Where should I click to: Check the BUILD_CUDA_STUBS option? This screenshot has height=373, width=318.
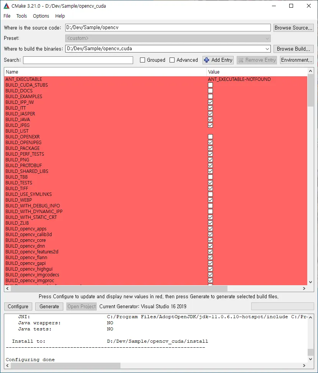pos(211,85)
